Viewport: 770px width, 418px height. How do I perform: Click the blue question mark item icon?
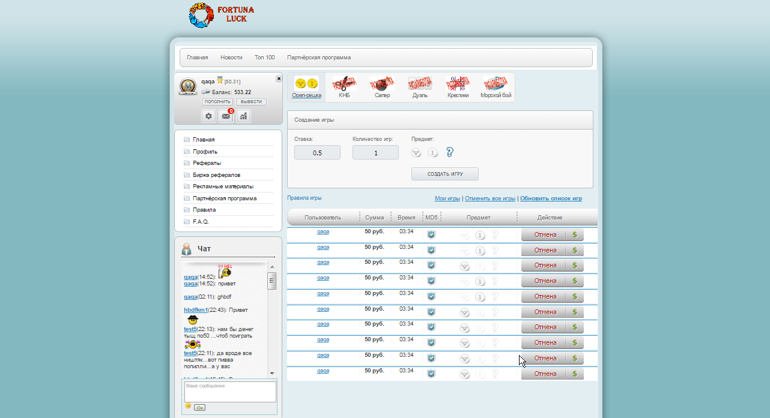[449, 152]
